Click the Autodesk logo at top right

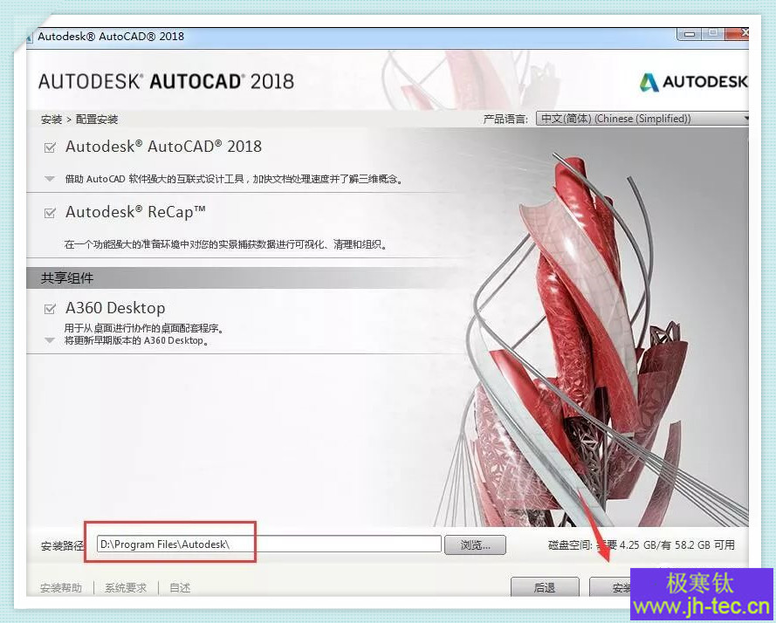pos(693,82)
